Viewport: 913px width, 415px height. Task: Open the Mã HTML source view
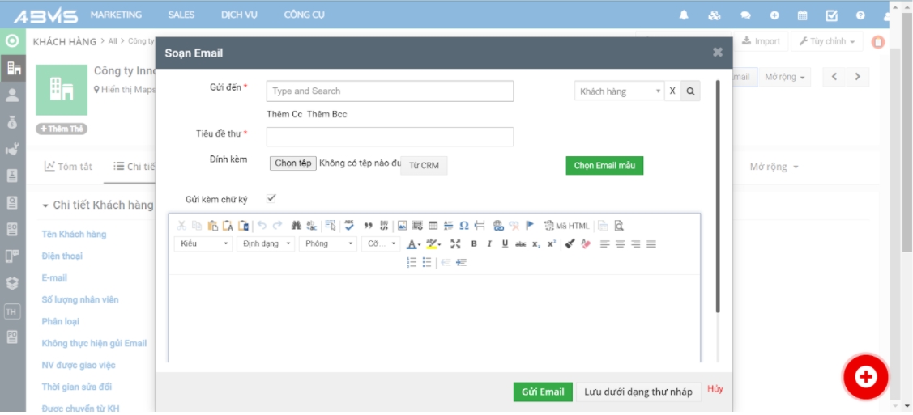566,226
